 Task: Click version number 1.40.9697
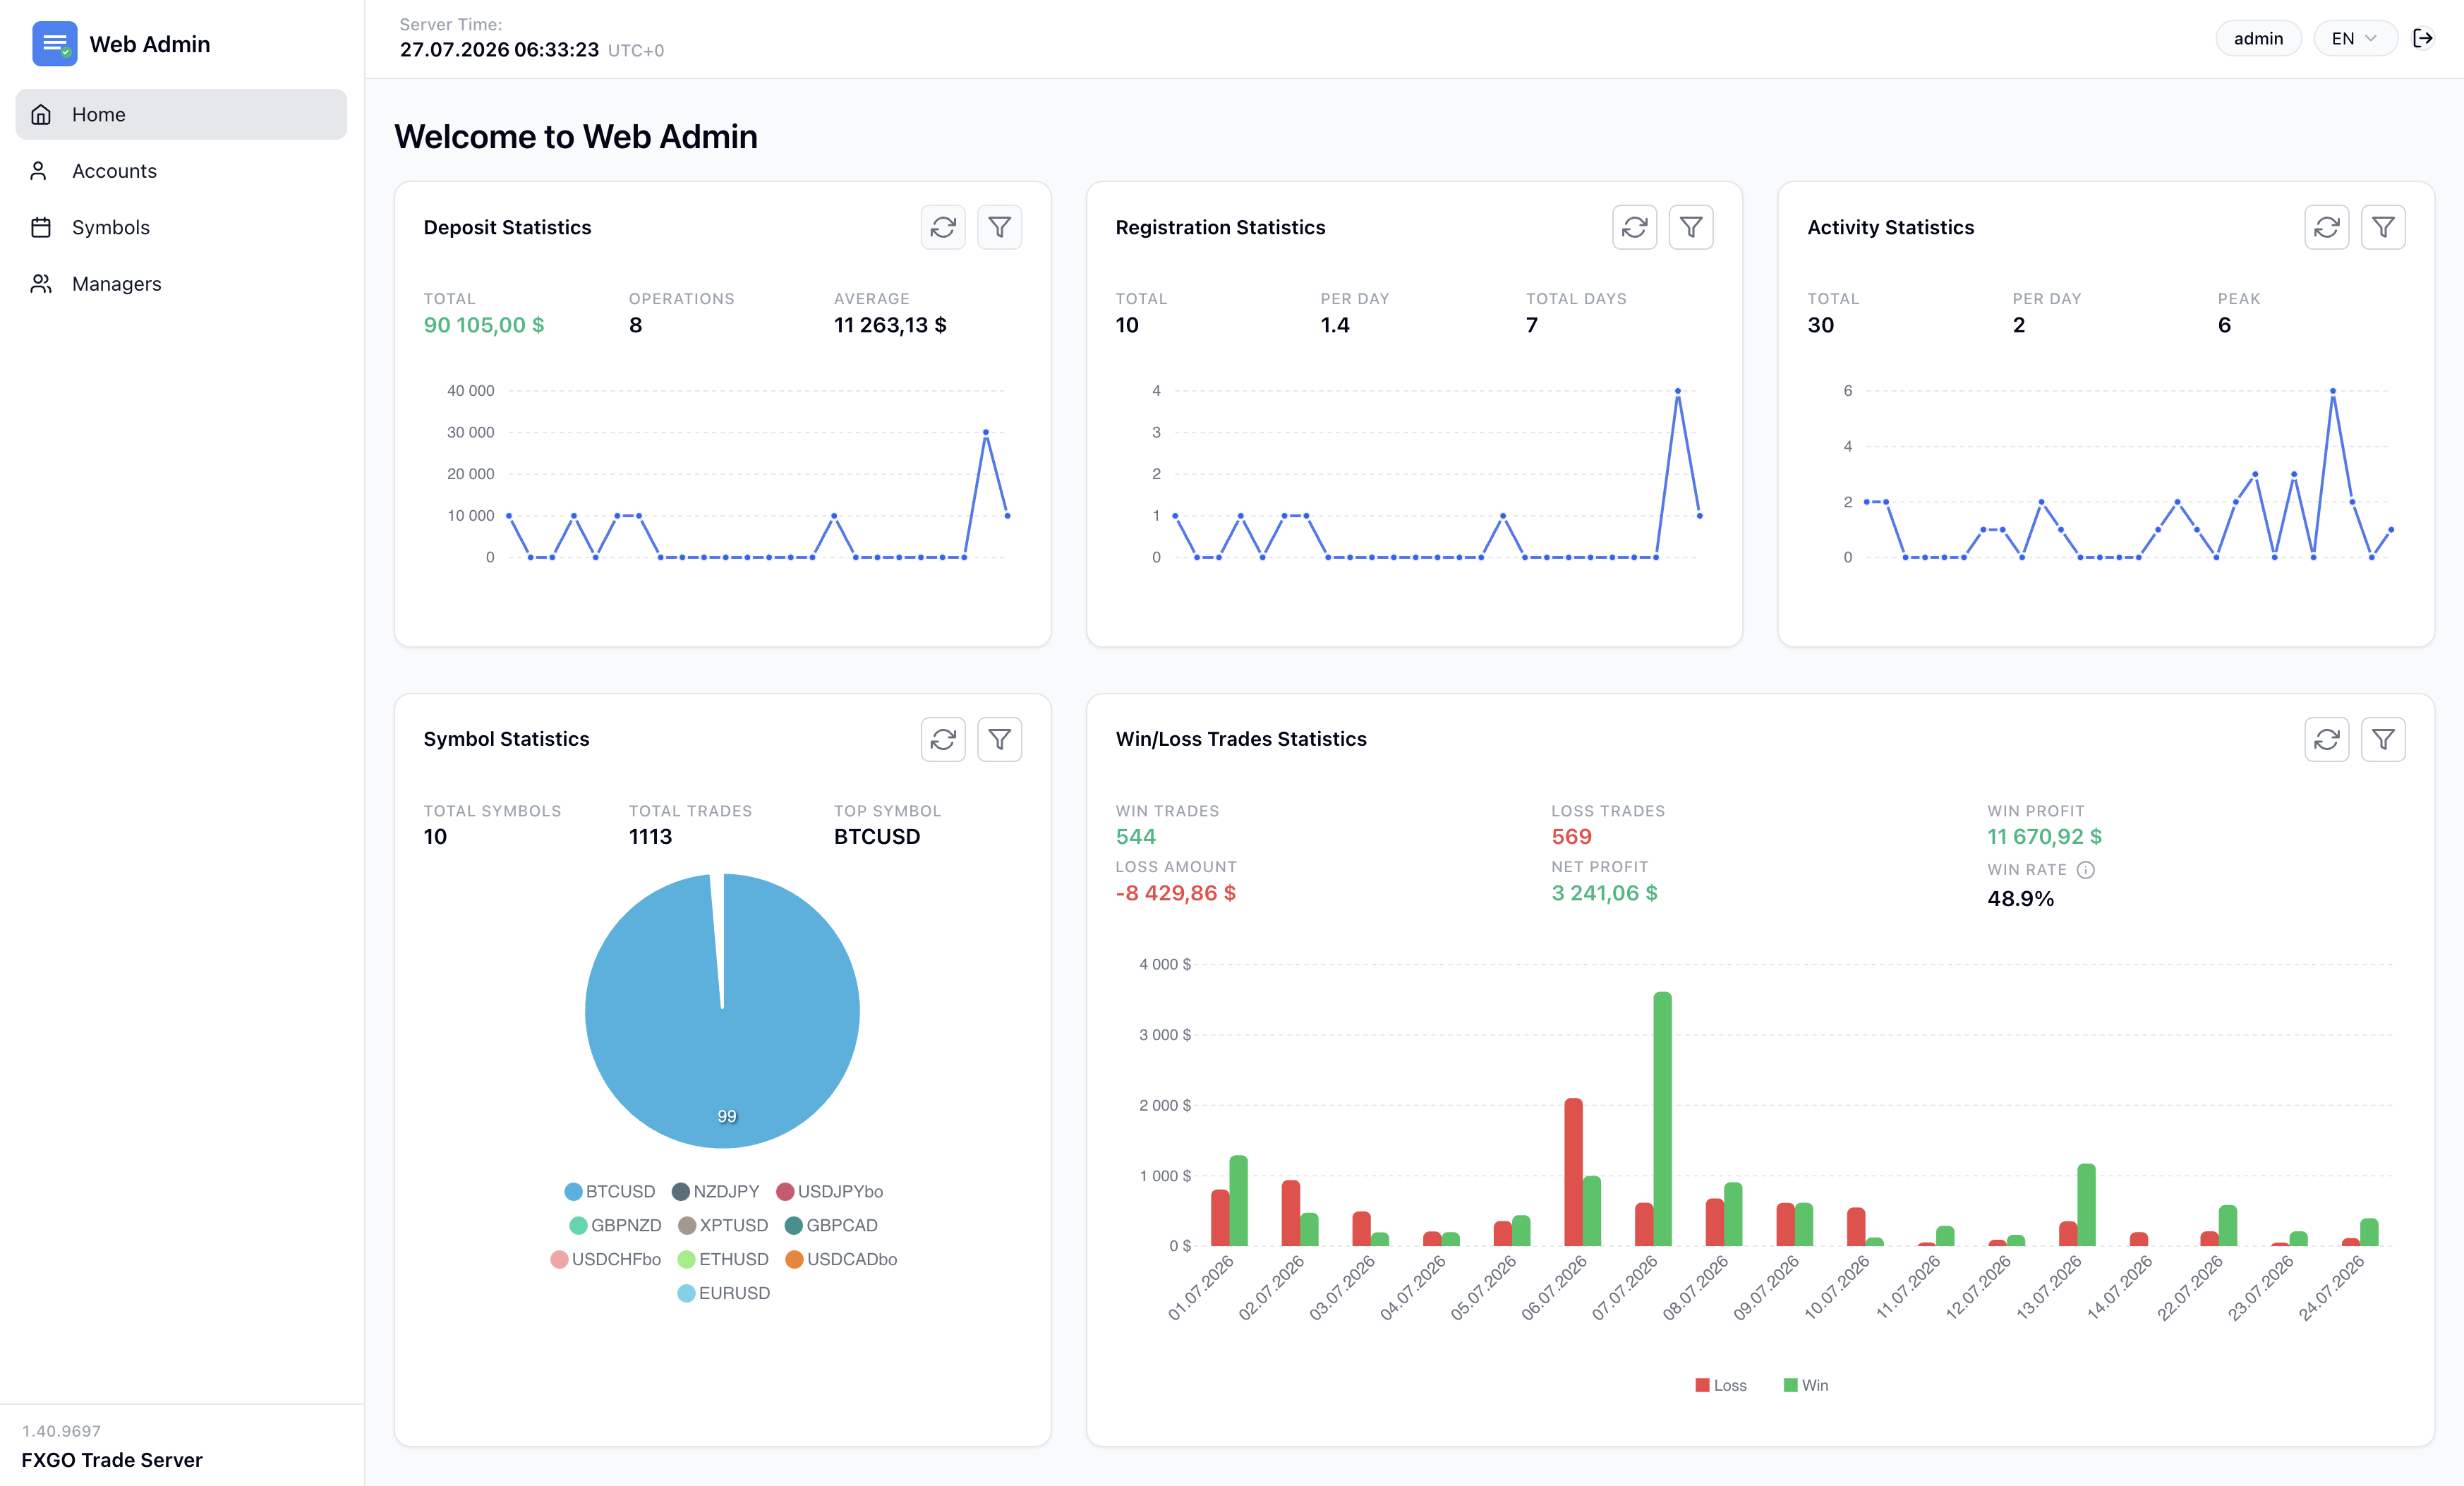coord(61,1431)
